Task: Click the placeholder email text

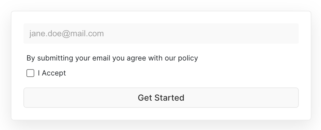Action: pos(66,34)
